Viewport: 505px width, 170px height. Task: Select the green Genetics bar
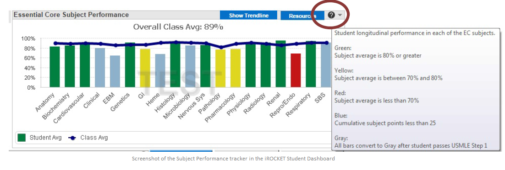pos(130,65)
